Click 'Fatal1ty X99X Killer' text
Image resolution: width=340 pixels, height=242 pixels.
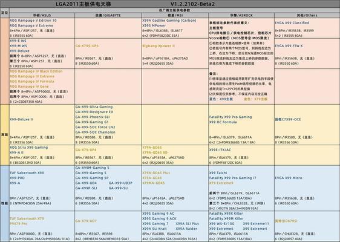point(226,214)
